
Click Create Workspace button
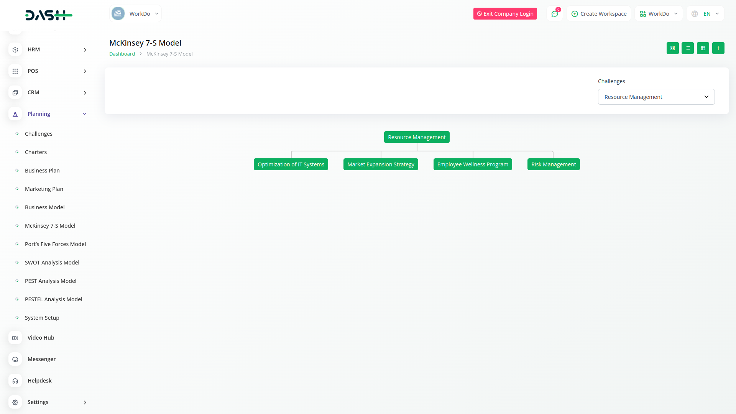point(599,14)
